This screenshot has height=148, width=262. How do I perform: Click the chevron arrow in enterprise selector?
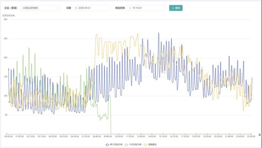(x=58, y=8)
